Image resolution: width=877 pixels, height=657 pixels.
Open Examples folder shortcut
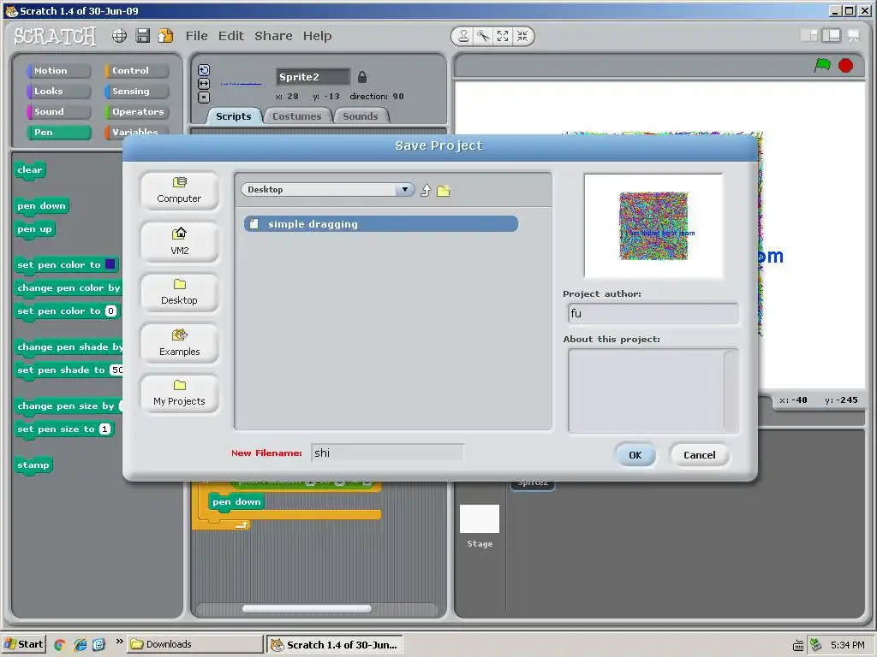pyautogui.click(x=179, y=343)
